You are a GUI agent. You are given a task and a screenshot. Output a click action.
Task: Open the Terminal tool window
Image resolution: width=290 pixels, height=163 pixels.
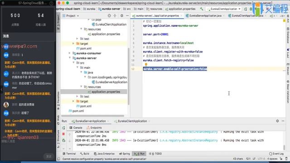69,153
